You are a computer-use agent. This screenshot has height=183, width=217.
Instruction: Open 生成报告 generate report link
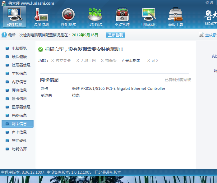pos(211,35)
